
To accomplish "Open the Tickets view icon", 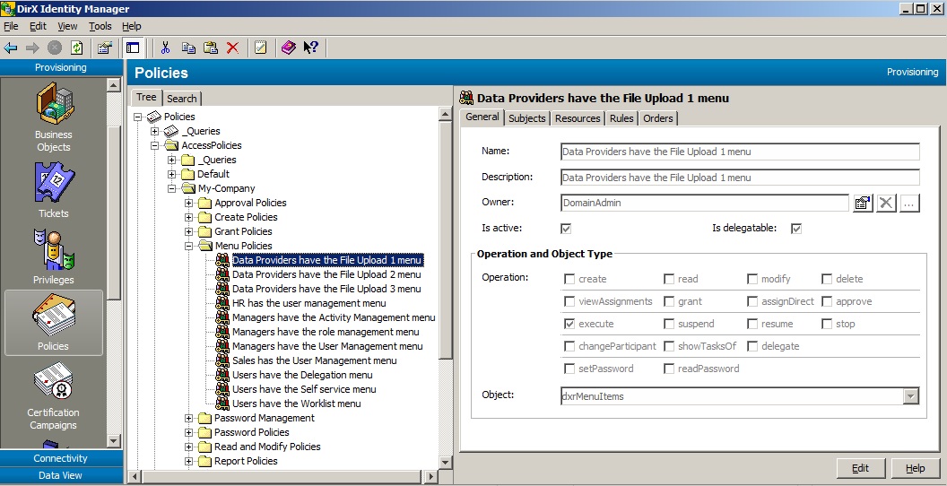I will click(x=54, y=190).
